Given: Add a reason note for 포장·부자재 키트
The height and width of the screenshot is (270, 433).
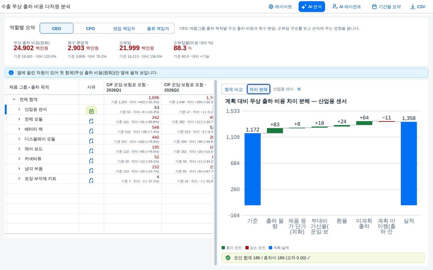Looking at the screenshot, I should 91,181.
